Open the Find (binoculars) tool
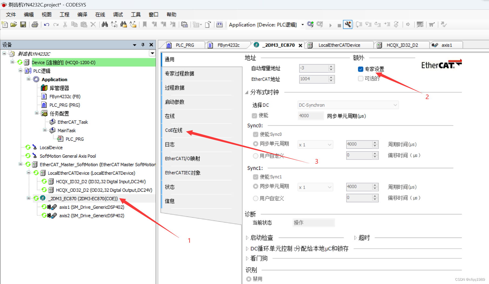The width and height of the screenshot is (489, 284). [x=105, y=24]
